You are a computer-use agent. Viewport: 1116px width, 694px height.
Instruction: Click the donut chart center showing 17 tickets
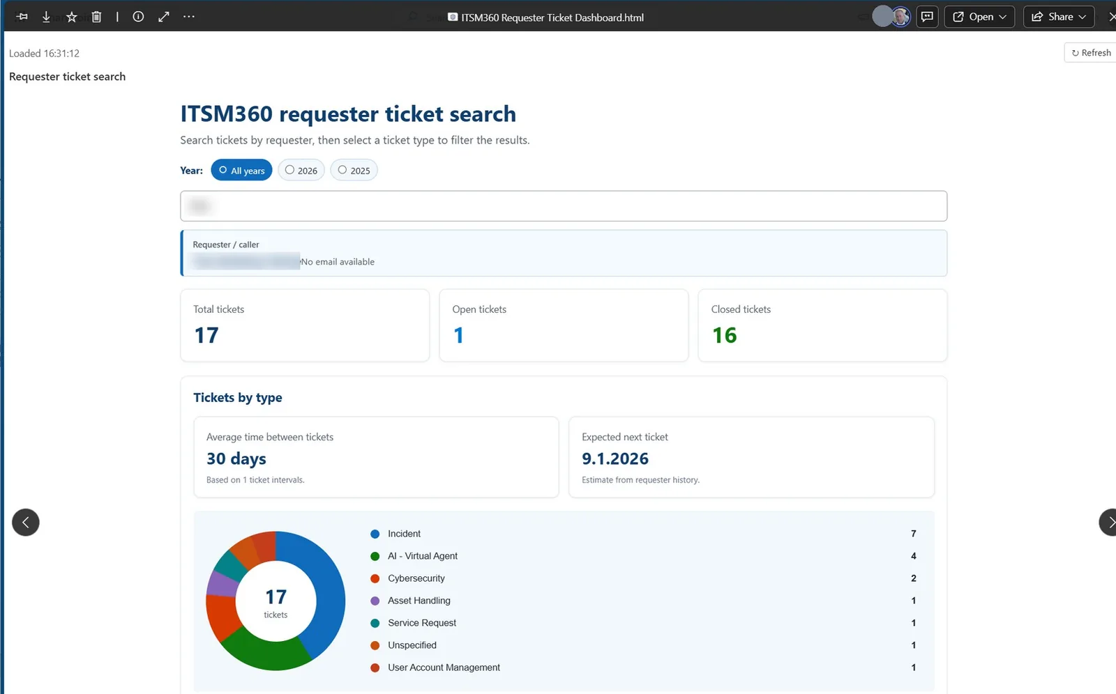coord(276,602)
